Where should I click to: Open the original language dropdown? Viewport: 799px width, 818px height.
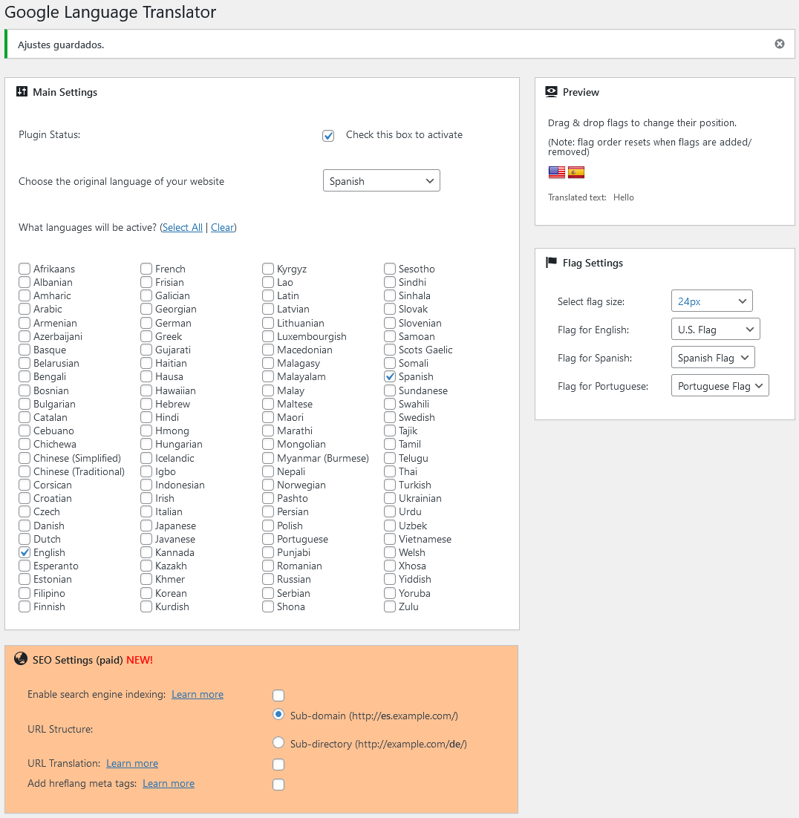pos(381,181)
